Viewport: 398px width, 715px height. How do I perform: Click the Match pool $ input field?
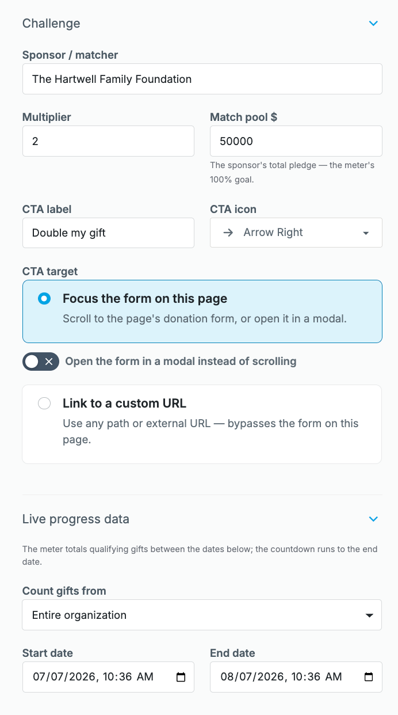click(296, 141)
